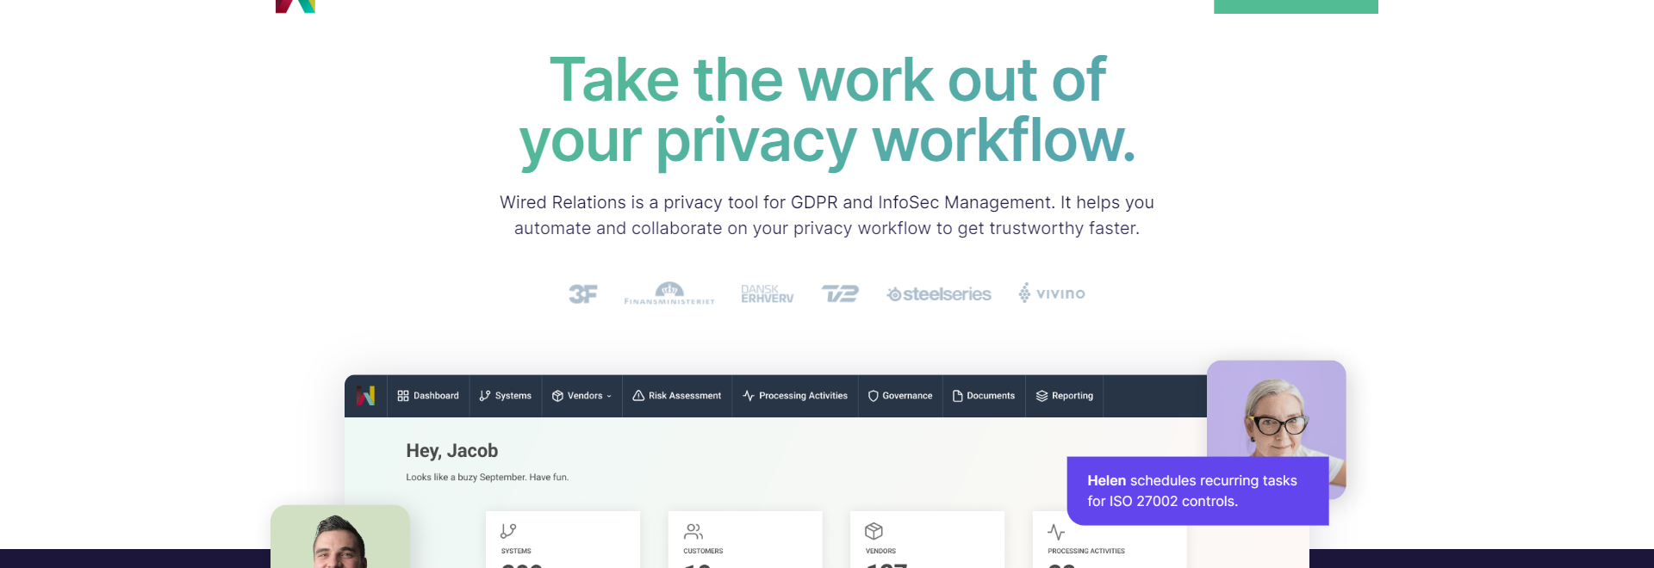Open Risk Assessment section

[677, 396]
